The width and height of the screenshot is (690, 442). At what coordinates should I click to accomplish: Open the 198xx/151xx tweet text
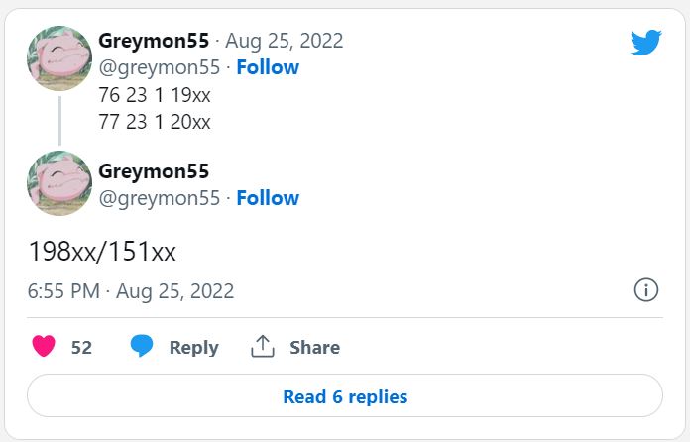click(x=102, y=252)
